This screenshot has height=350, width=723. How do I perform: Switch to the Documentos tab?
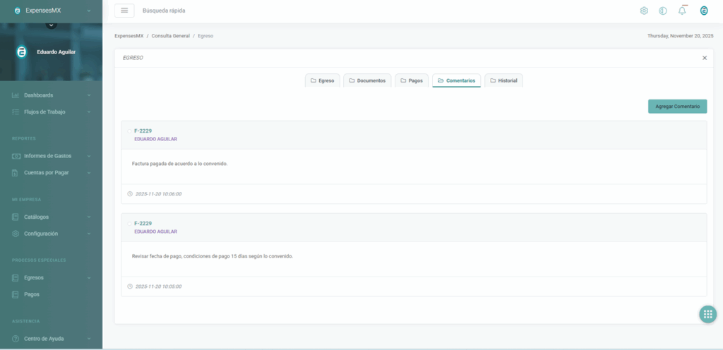(x=367, y=80)
